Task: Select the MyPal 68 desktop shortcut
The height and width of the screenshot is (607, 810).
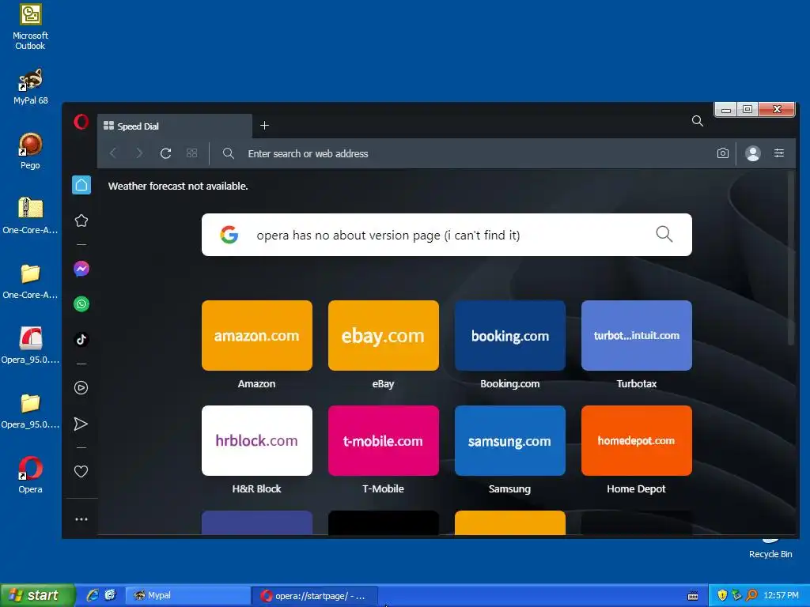Action: point(31,87)
